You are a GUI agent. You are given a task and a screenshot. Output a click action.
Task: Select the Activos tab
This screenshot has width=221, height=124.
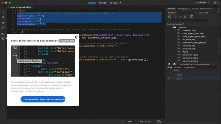click(x=177, y=68)
